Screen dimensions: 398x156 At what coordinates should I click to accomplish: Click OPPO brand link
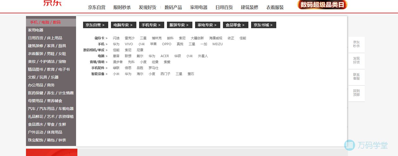coord(167,44)
